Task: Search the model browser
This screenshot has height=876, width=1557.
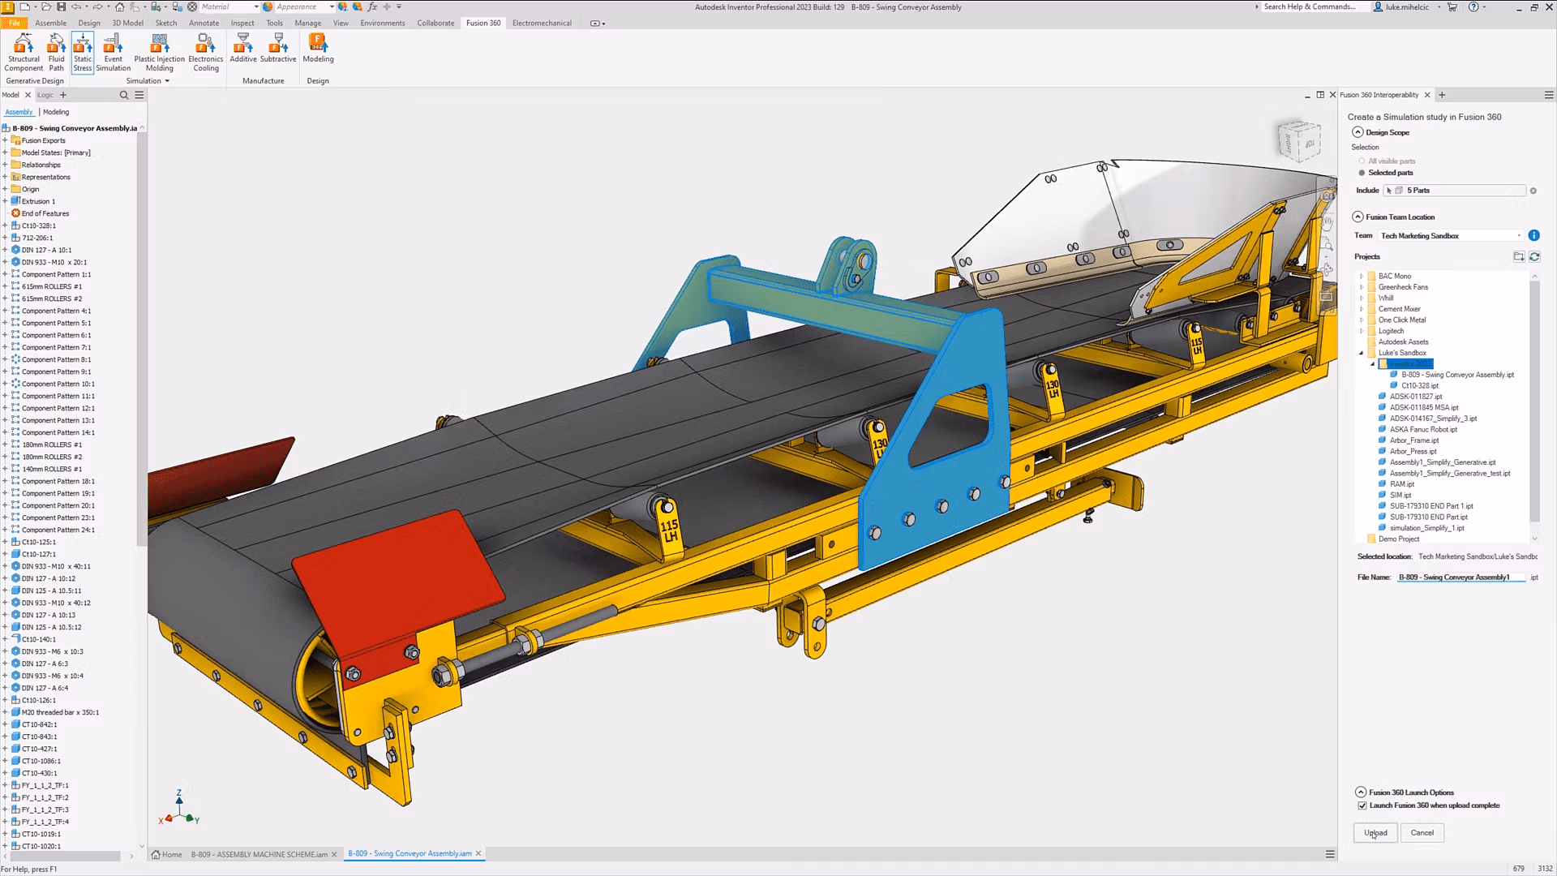Action: pos(124,95)
